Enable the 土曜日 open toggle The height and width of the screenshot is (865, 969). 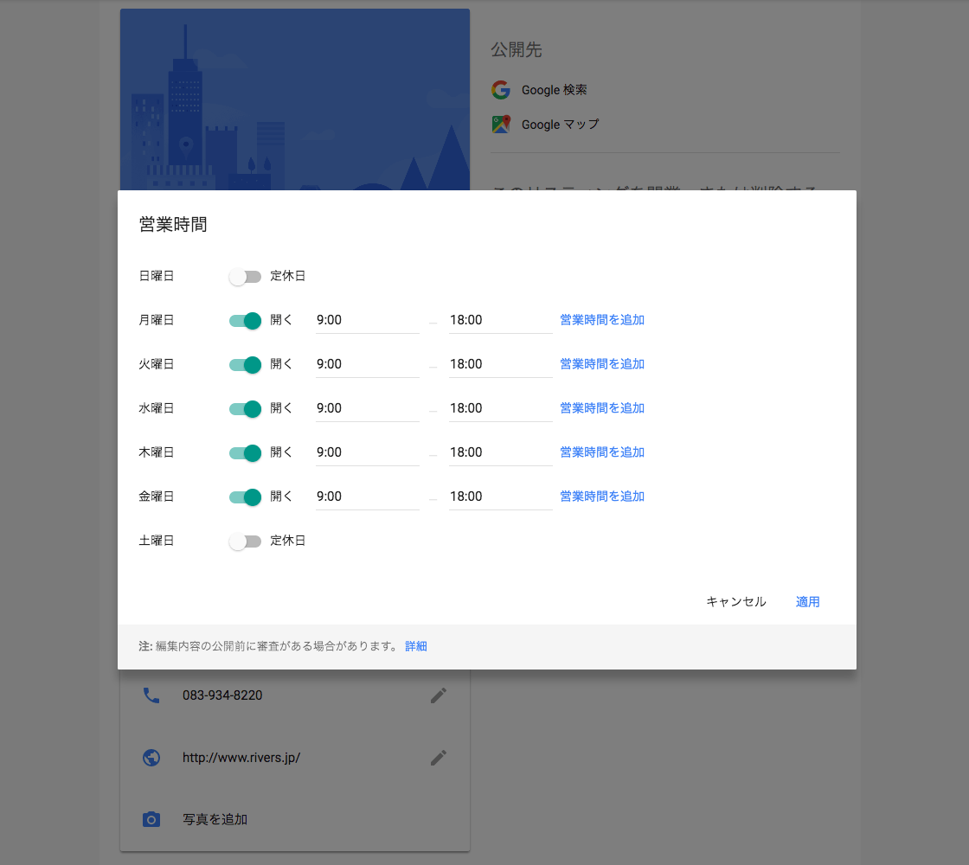point(245,541)
